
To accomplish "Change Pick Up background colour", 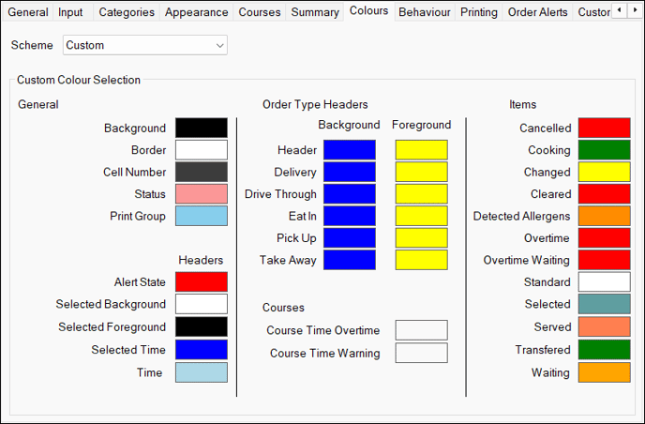I will 350,238.
